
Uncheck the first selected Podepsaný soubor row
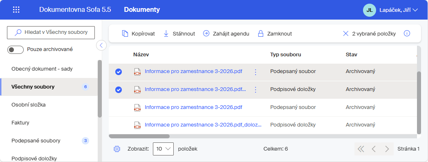[x=119, y=72]
